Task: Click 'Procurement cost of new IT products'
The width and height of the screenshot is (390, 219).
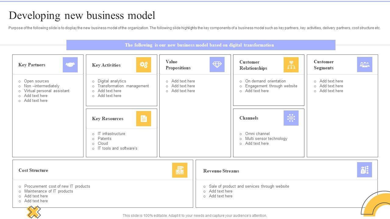Action: pos(57,186)
